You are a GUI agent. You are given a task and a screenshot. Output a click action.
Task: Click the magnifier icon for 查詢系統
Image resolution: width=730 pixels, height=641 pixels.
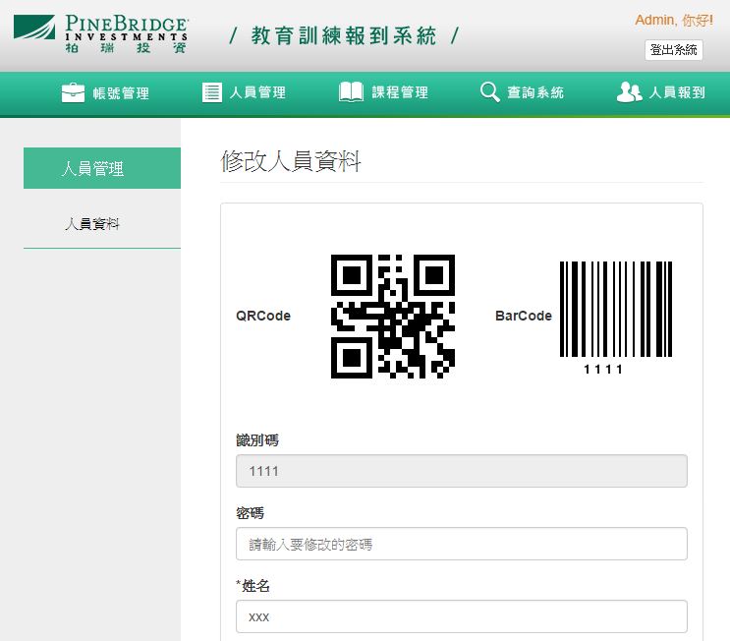click(489, 92)
